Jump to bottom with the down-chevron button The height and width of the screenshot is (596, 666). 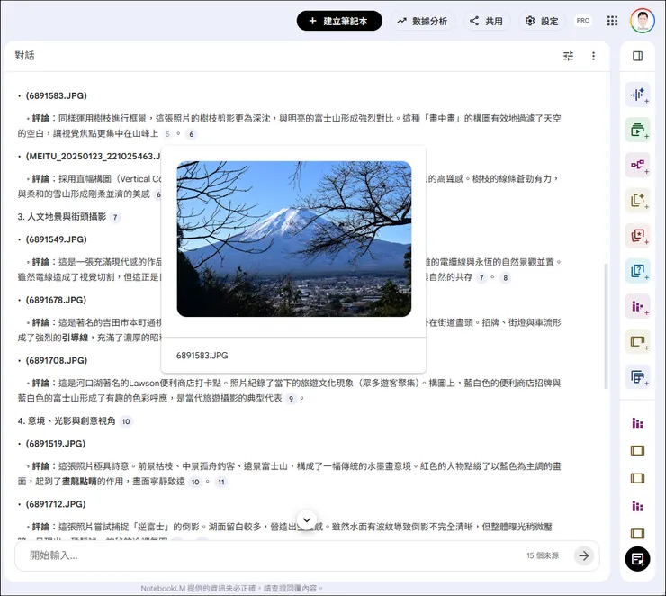coord(307,520)
